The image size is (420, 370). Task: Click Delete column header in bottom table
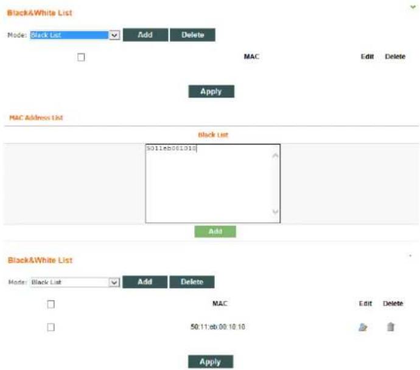[x=393, y=303]
